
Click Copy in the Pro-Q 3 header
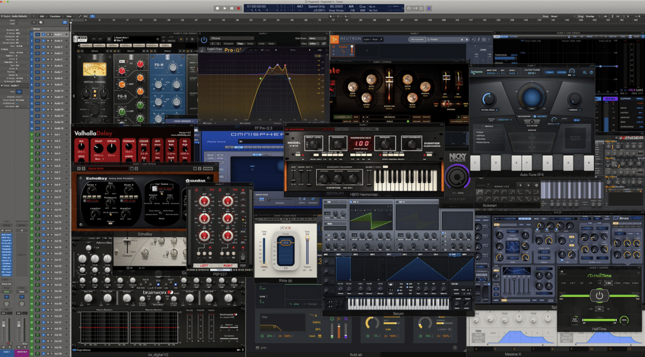coord(240,43)
